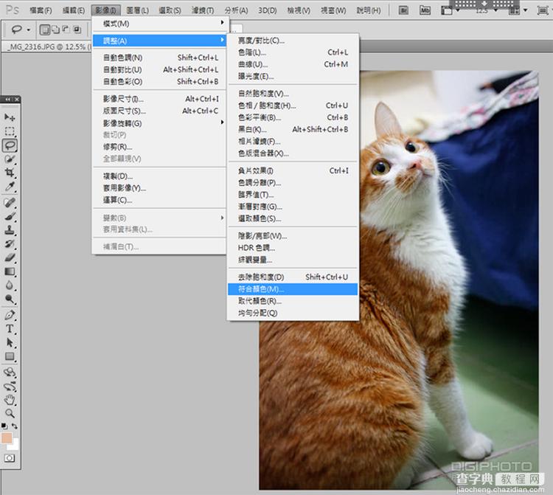The height and width of the screenshot is (495, 553).
Task: Launch Adobe Bridge with the Br icon
Action: (404, 10)
